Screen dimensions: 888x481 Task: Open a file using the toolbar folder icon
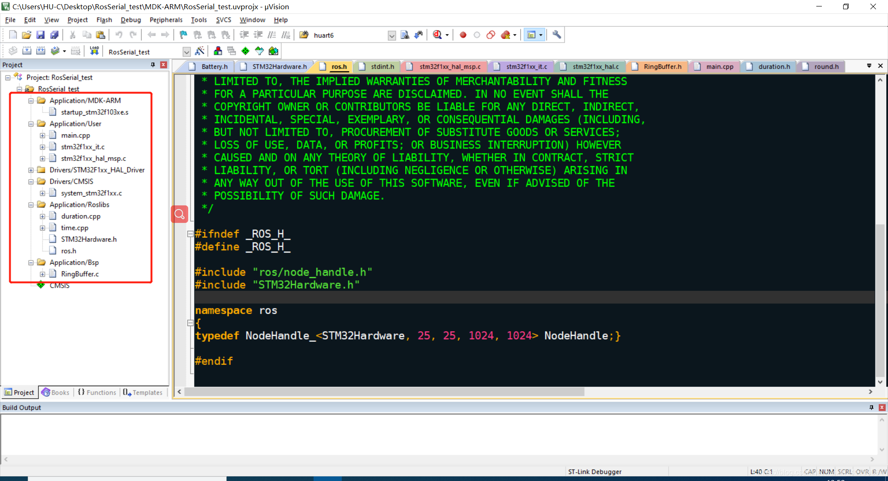coord(26,35)
